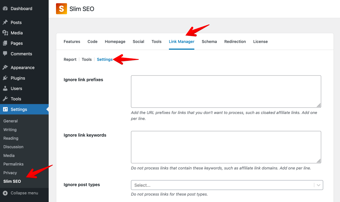
Task: Switch to the Redirection tab
Action: click(235, 42)
